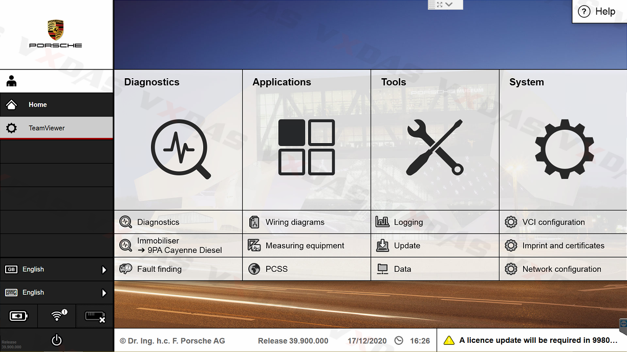The width and height of the screenshot is (627, 352).
Task: Open the System gear icon
Action: pos(564,149)
